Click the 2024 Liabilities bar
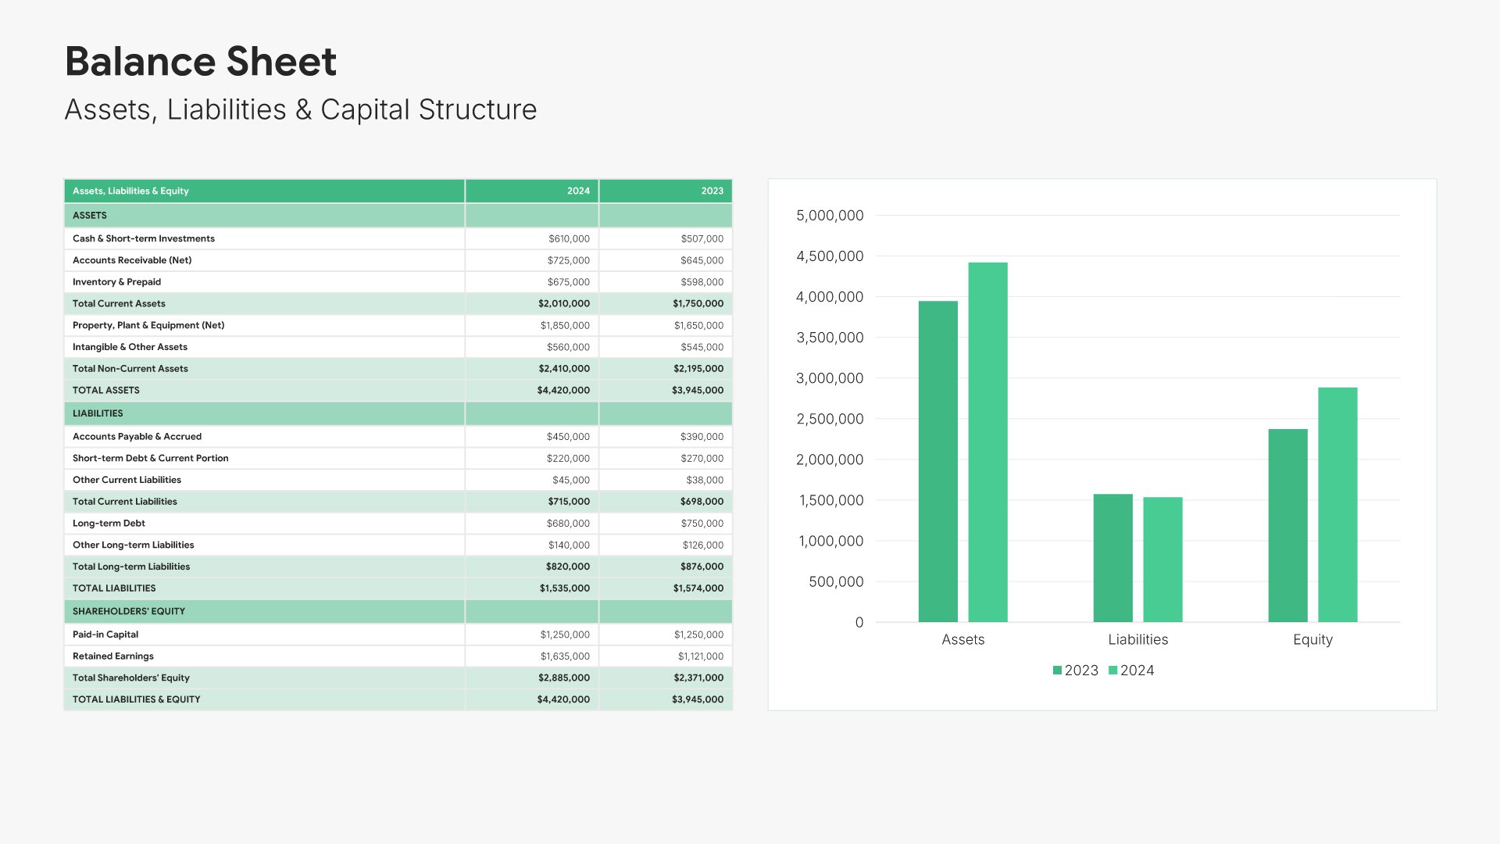1500x844 pixels. coord(1162,560)
